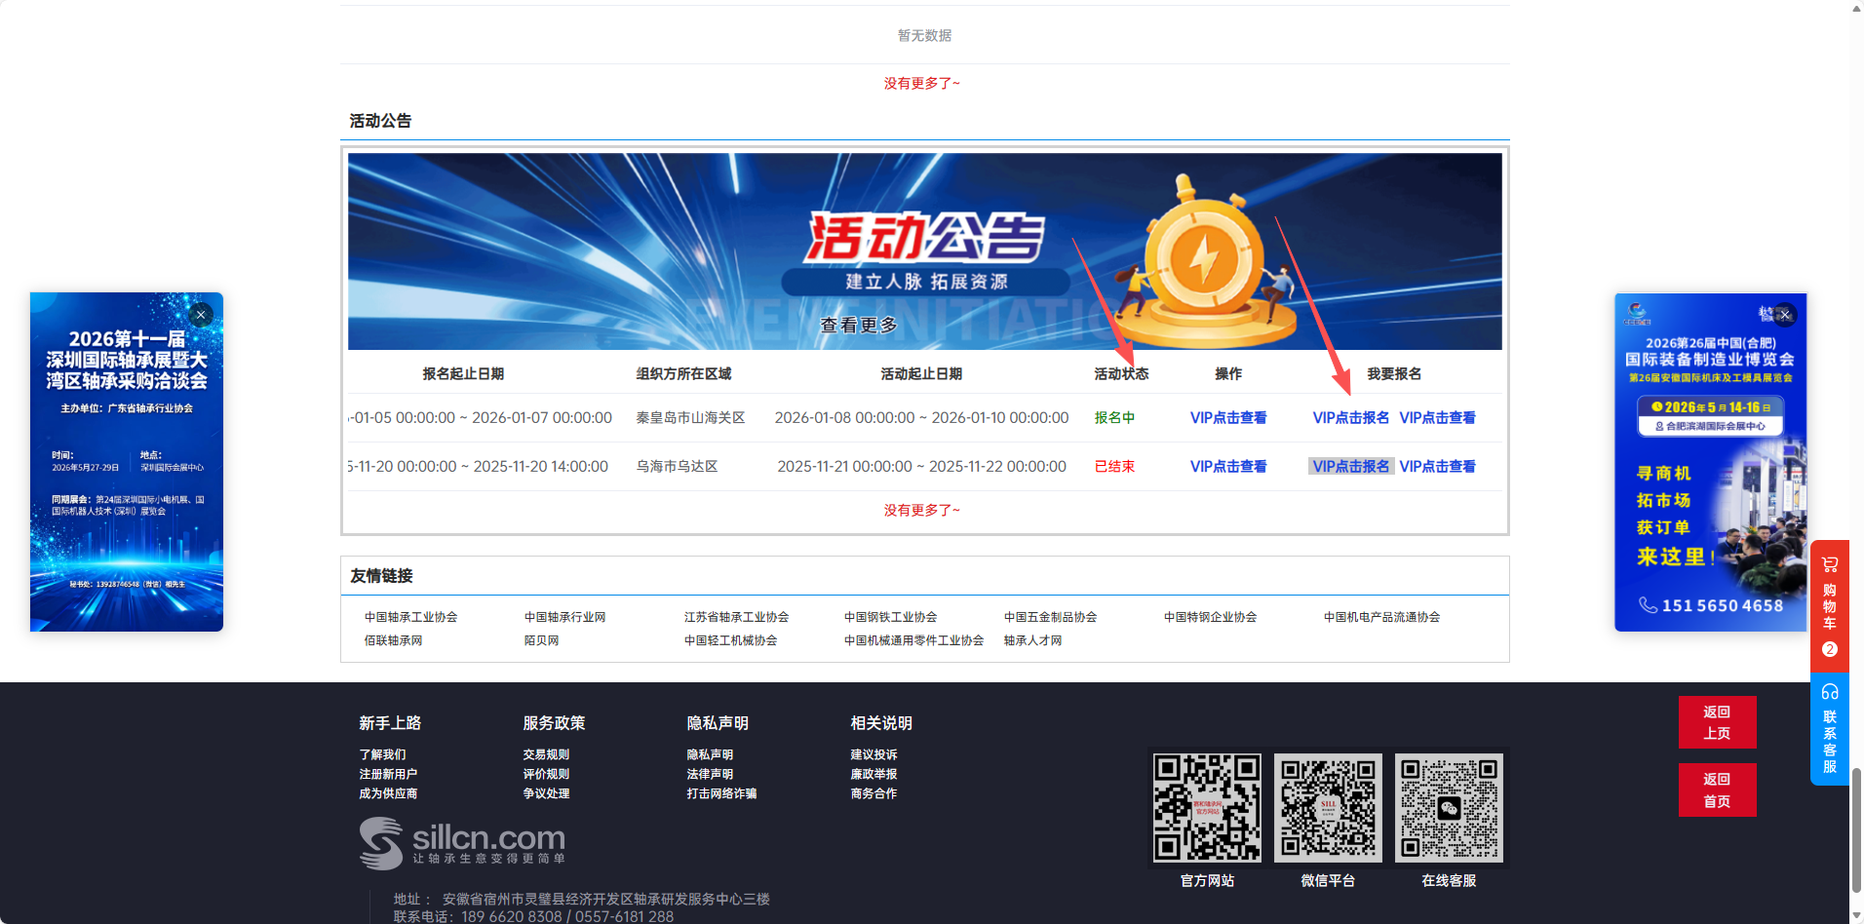Viewport: 1864px width, 924px height.
Task: Open 交易规则 under service policy
Action: pos(546,754)
